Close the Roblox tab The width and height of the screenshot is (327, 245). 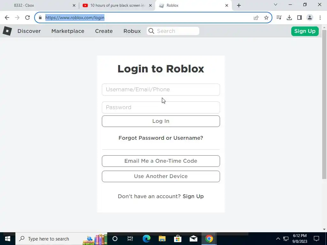(227, 5)
